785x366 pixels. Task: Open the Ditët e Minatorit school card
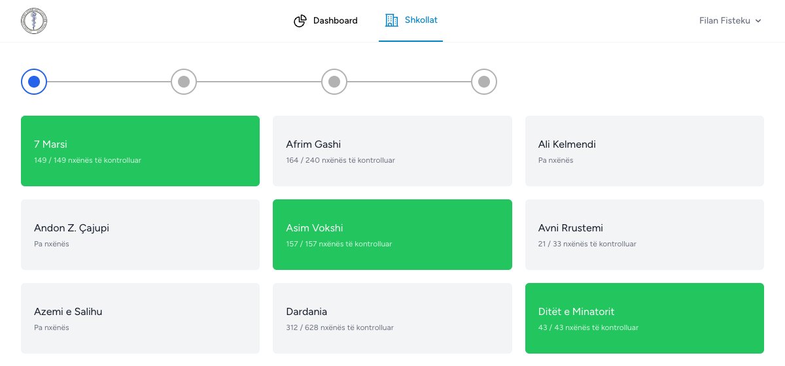pos(644,318)
